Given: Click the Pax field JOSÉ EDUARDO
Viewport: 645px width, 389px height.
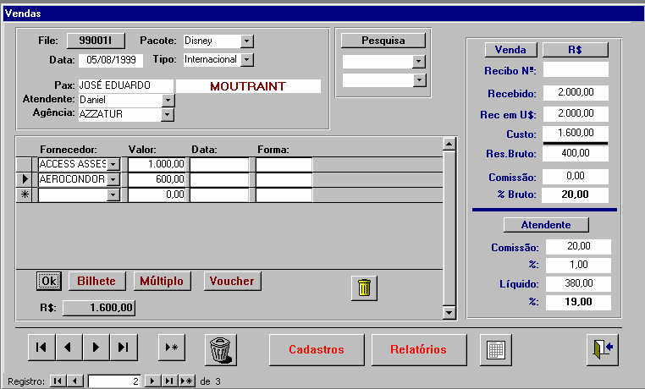Looking at the screenshot, I should point(126,86).
